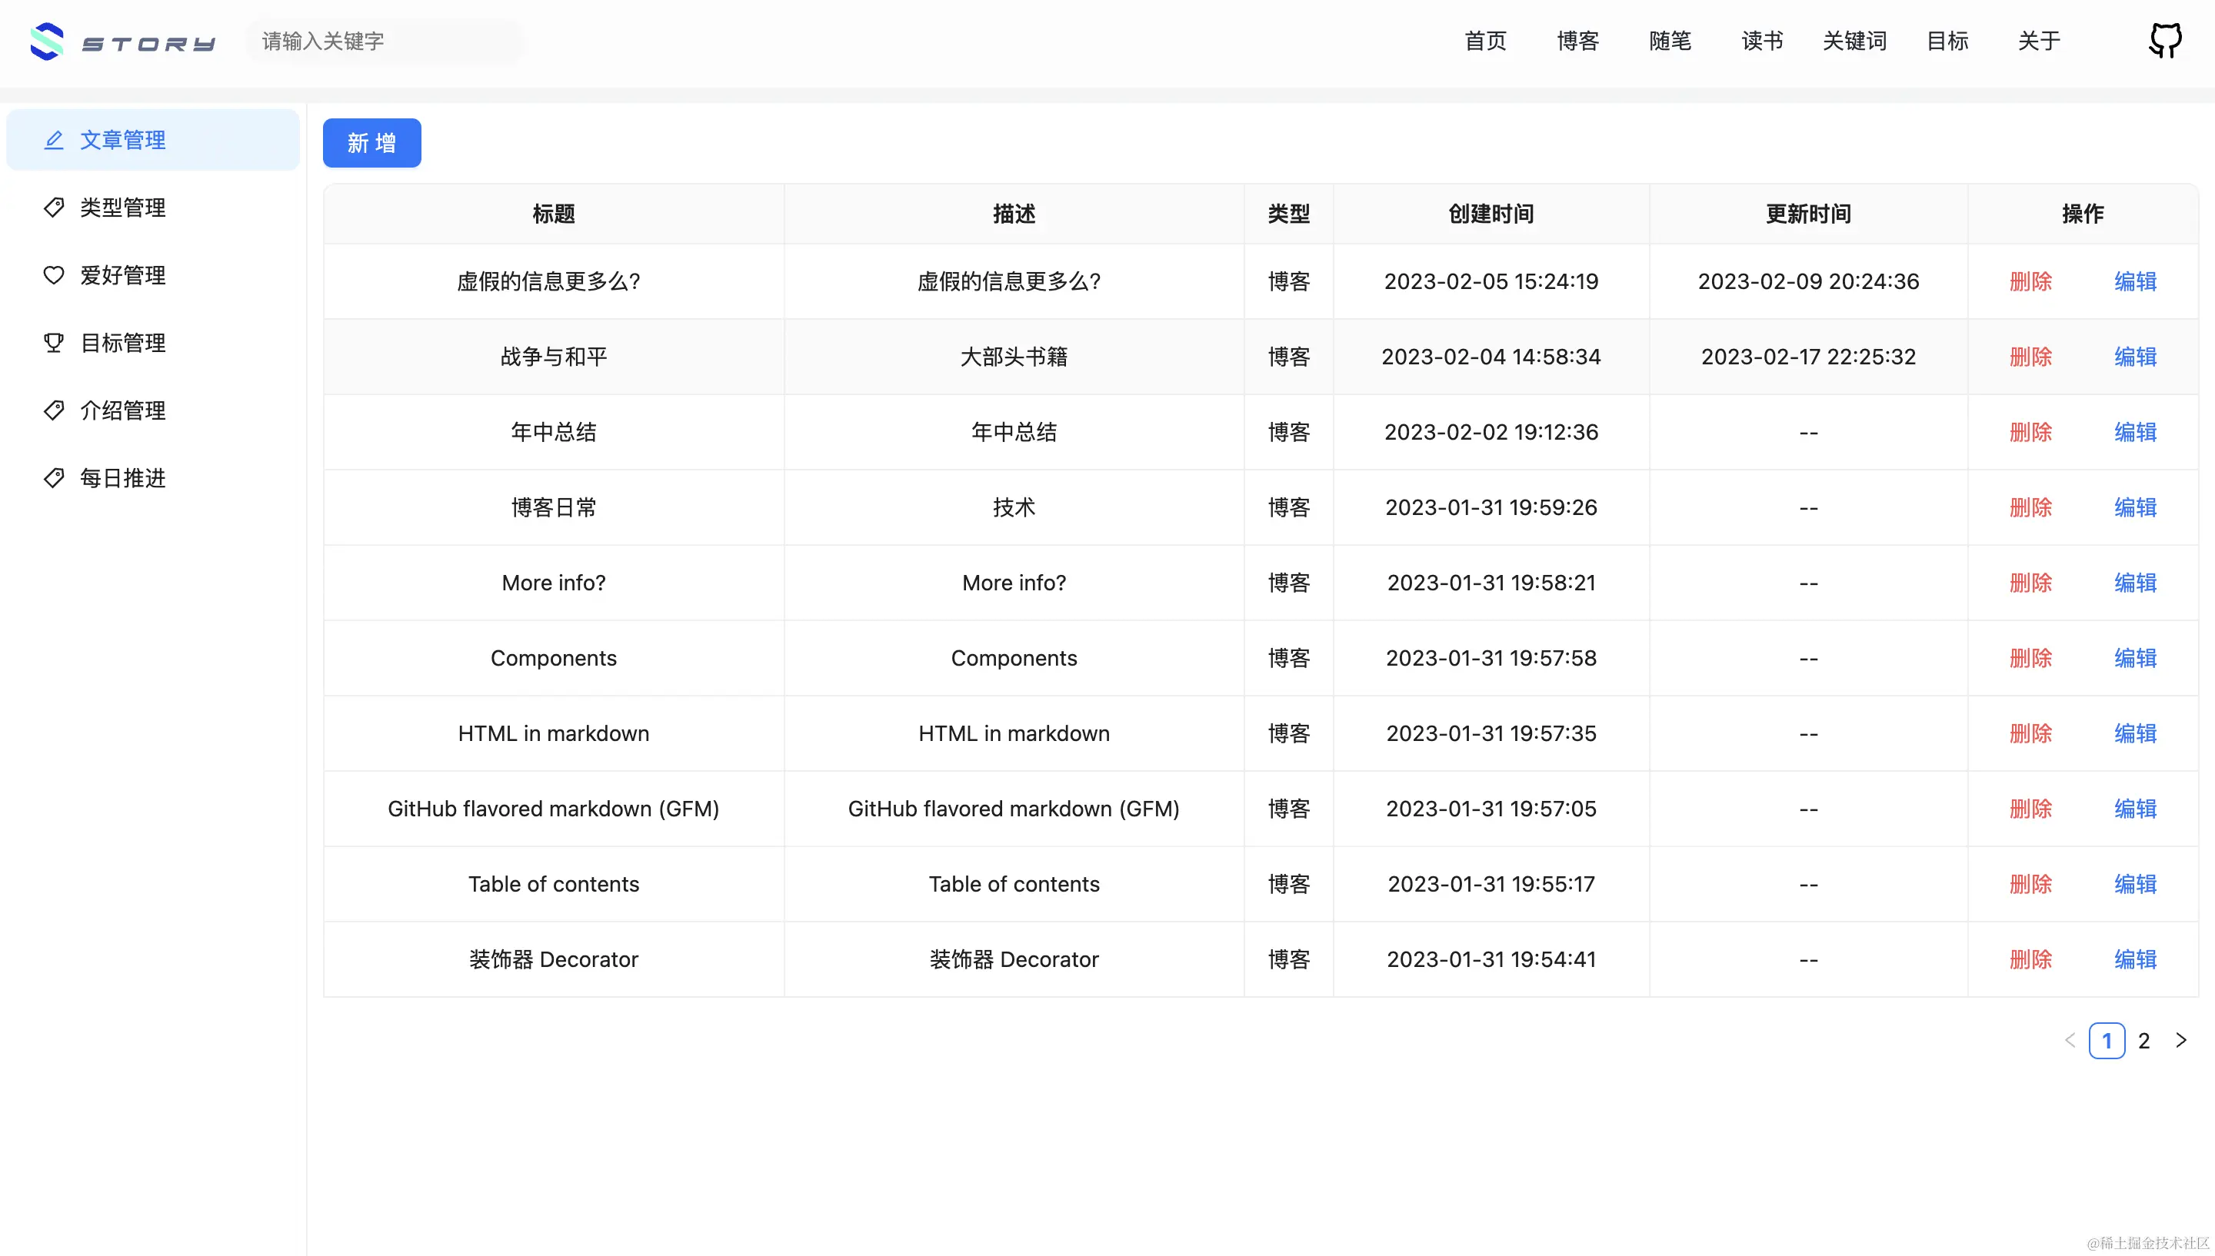Click the tag icon beside 每日推进
2215x1256 pixels.
pos(54,478)
